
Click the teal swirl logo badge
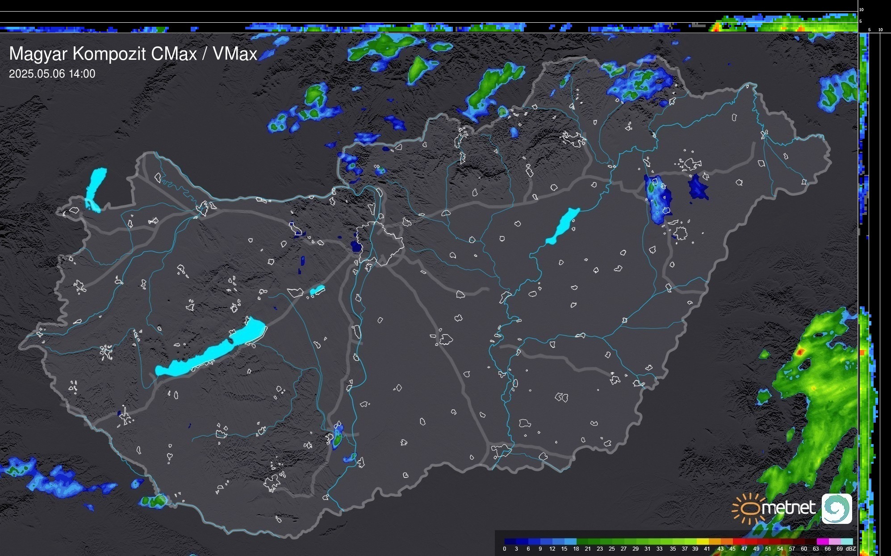click(x=837, y=508)
